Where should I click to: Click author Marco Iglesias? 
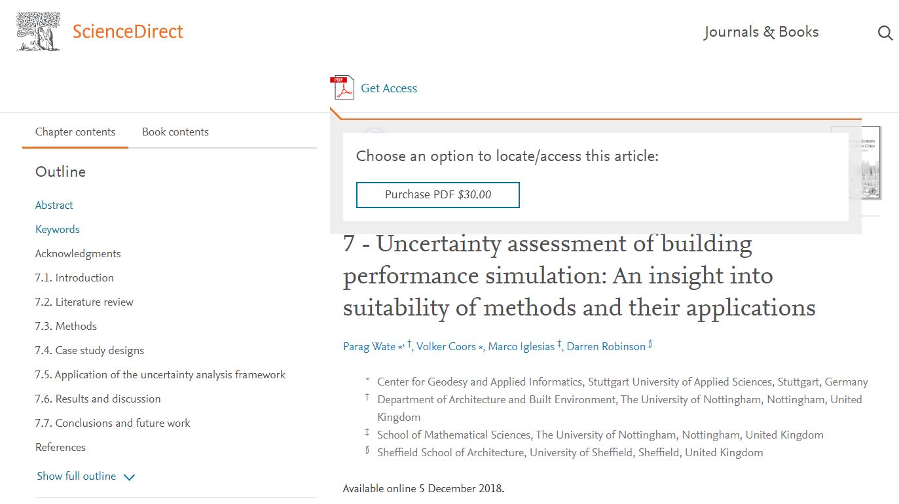pyautogui.click(x=522, y=347)
